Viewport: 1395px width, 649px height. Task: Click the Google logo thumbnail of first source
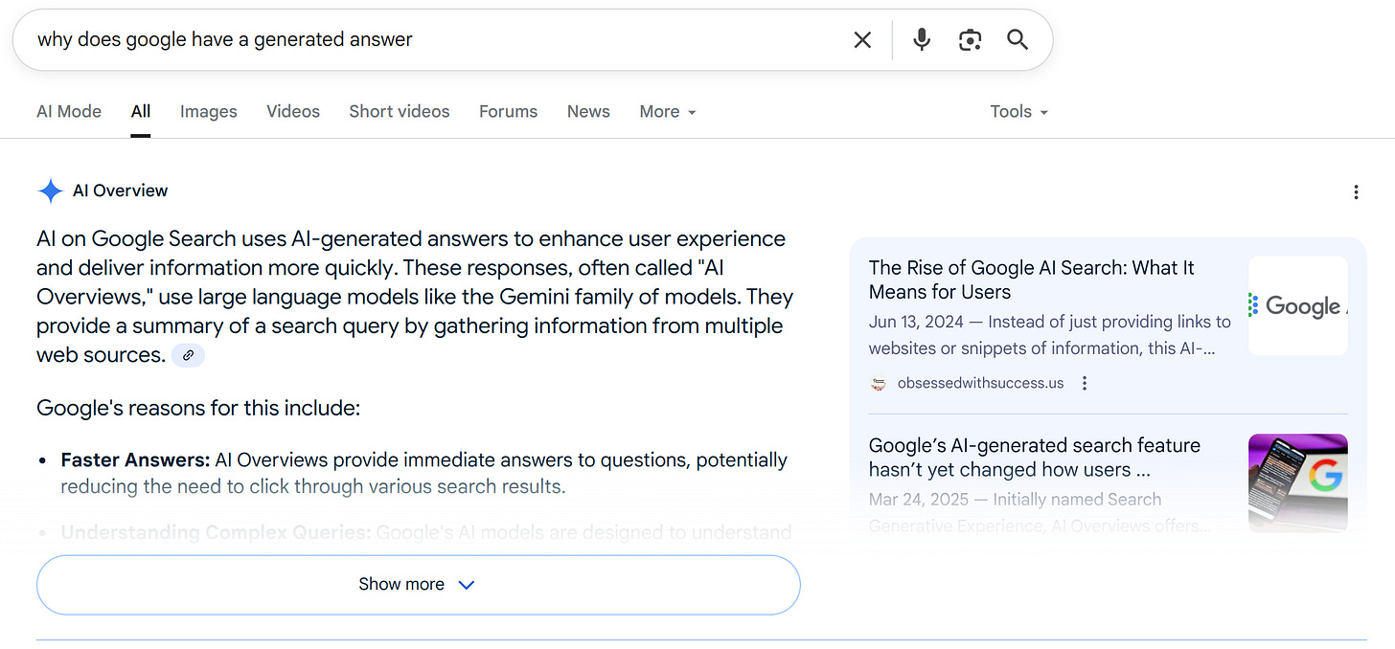pyautogui.click(x=1297, y=305)
